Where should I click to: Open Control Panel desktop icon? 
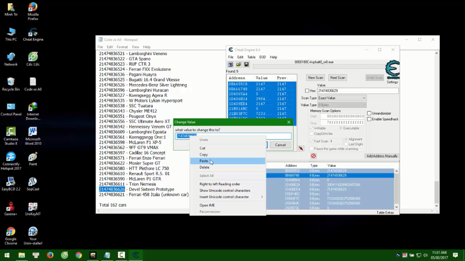11,109
